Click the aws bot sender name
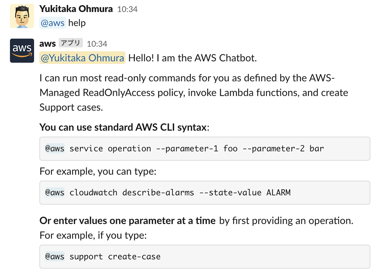This screenshot has width=377, height=272. [x=48, y=43]
